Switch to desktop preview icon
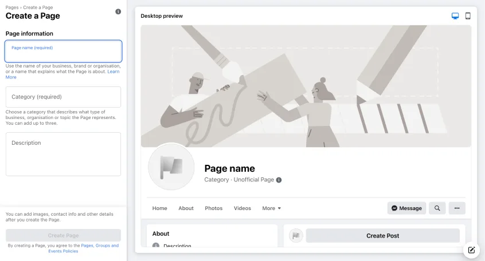Image resolution: width=485 pixels, height=261 pixels. click(455, 16)
